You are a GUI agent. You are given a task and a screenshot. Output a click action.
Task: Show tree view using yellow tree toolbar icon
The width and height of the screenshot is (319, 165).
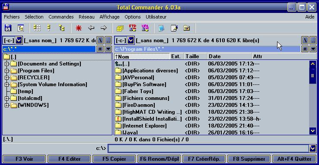[x=62, y=28]
